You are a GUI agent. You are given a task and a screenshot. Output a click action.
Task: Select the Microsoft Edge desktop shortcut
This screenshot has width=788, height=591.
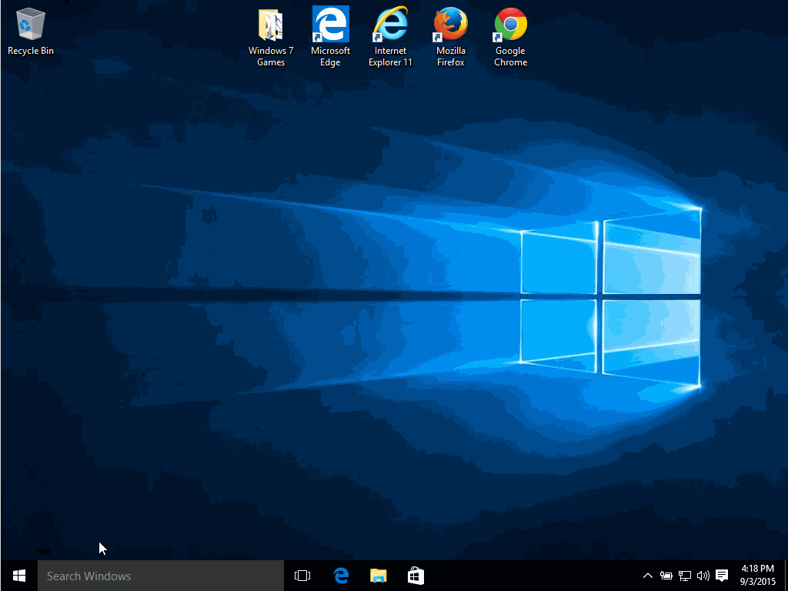(330, 37)
